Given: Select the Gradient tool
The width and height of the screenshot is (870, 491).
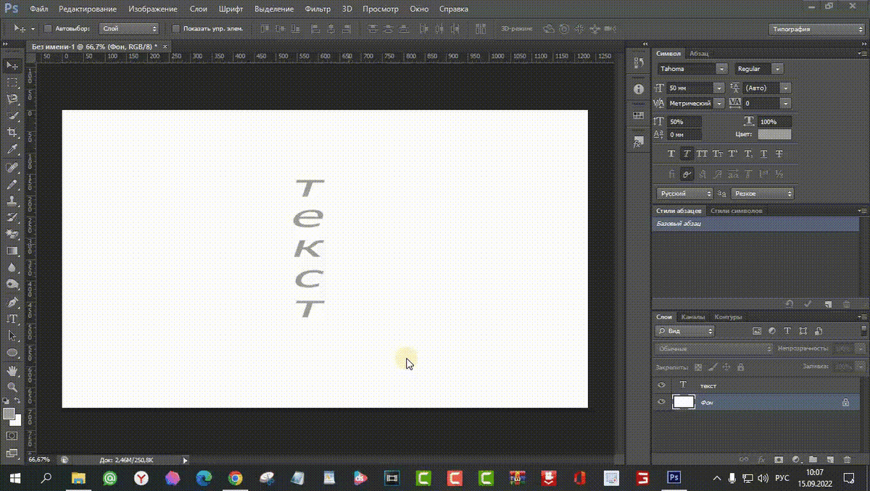Looking at the screenshot, I should tap(12, 251).
